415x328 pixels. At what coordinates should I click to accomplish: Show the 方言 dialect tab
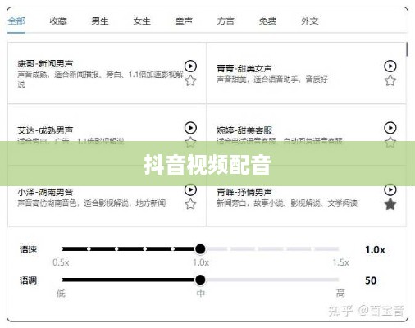click(226, 21)
